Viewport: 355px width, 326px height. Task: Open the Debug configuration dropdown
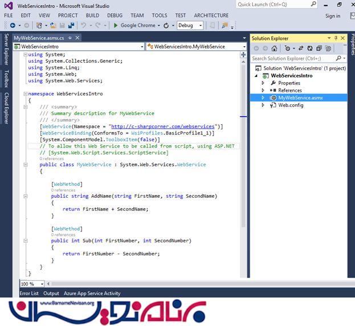200,26
